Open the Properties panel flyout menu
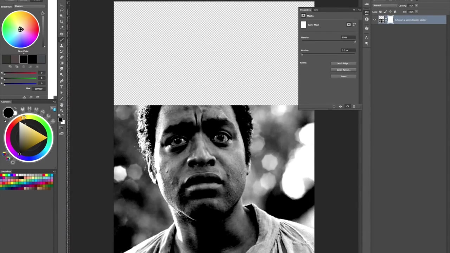Screen dimensions: 450x253 click(x=359, y=10)
